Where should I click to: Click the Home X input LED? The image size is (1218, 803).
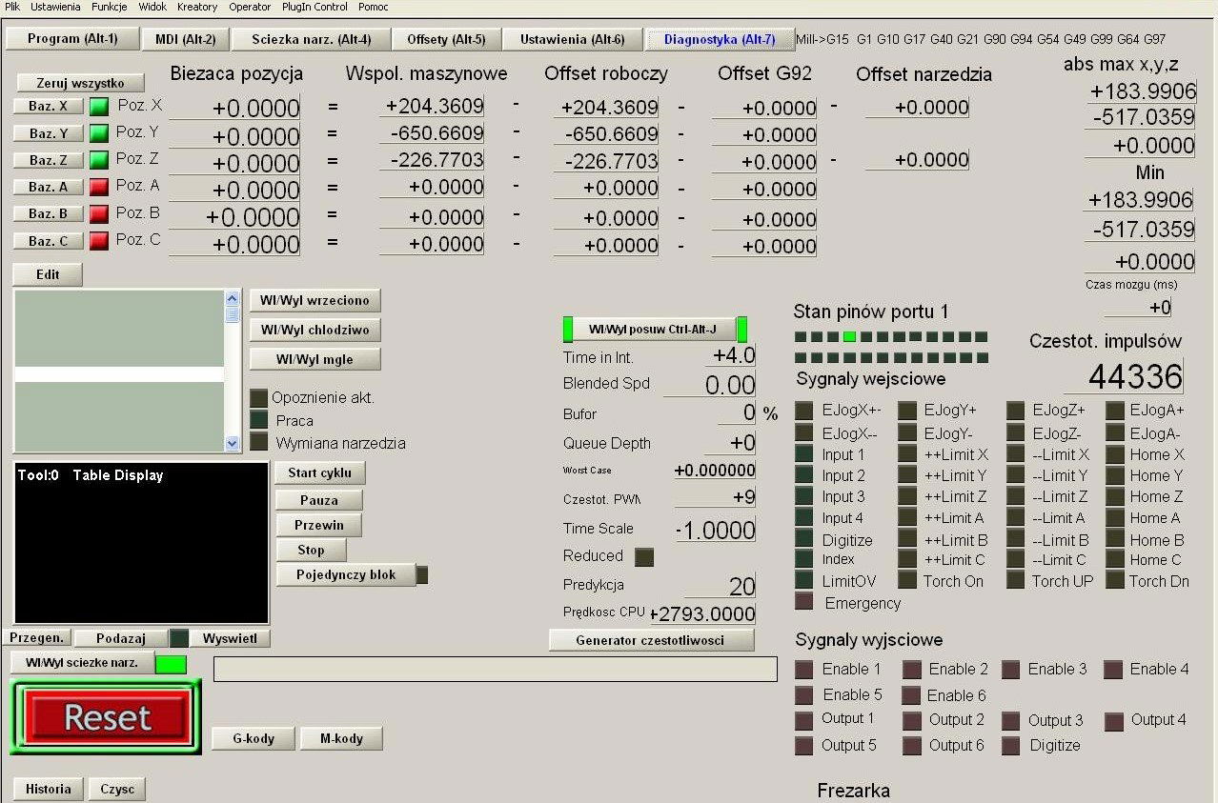tap(1115, 454)
